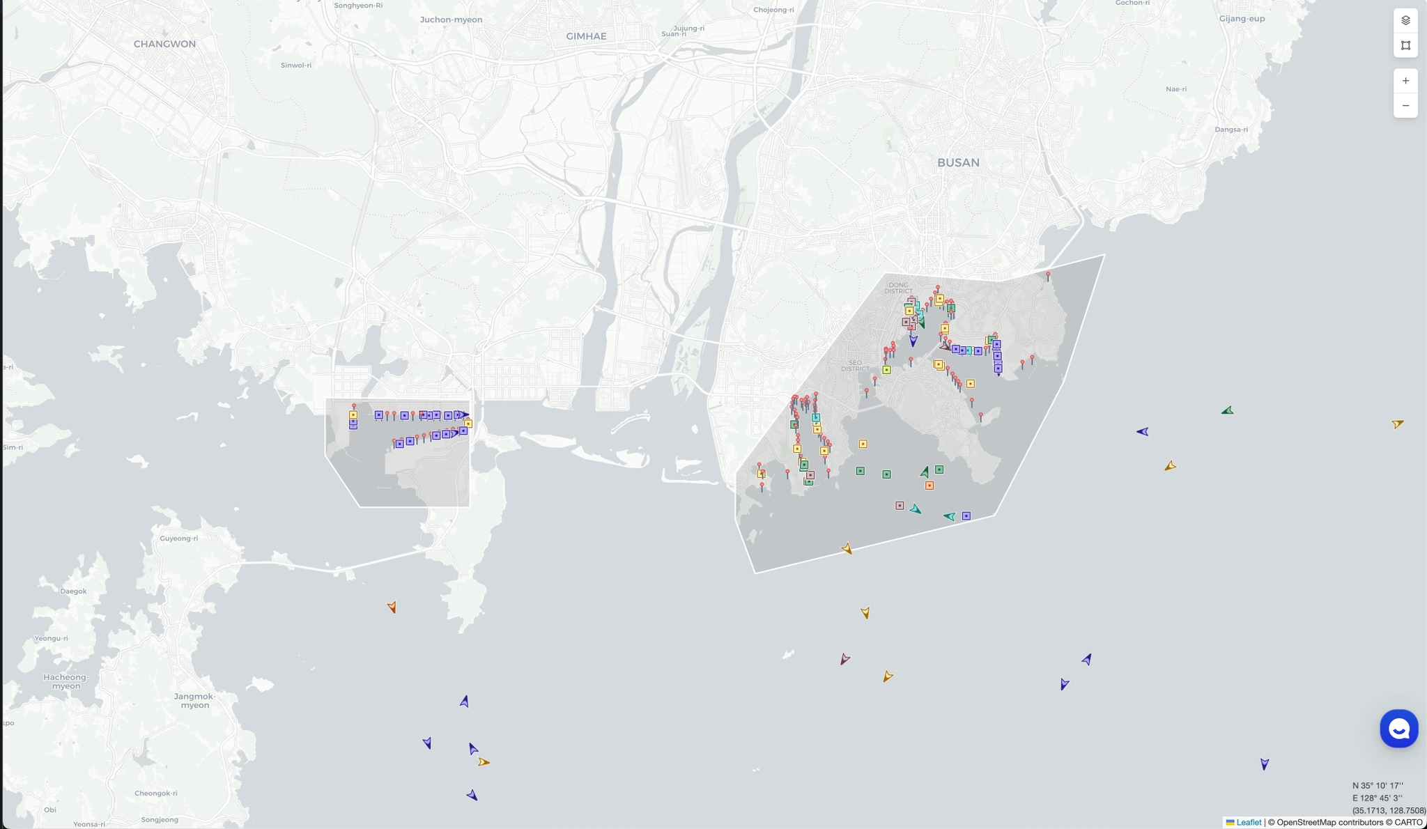Image resolution: width=1427 pixels, height=829 pixels.
Task: Select the orange square vessel marker
Action: (930, 486)
